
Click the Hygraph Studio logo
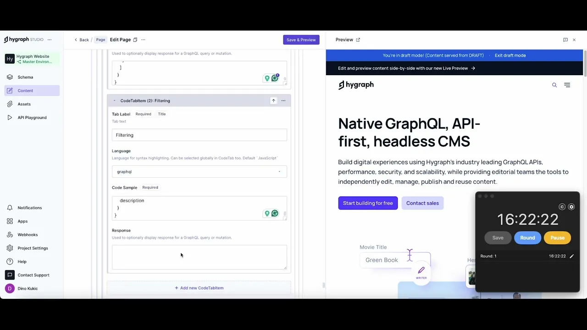(x=23, y=39)
